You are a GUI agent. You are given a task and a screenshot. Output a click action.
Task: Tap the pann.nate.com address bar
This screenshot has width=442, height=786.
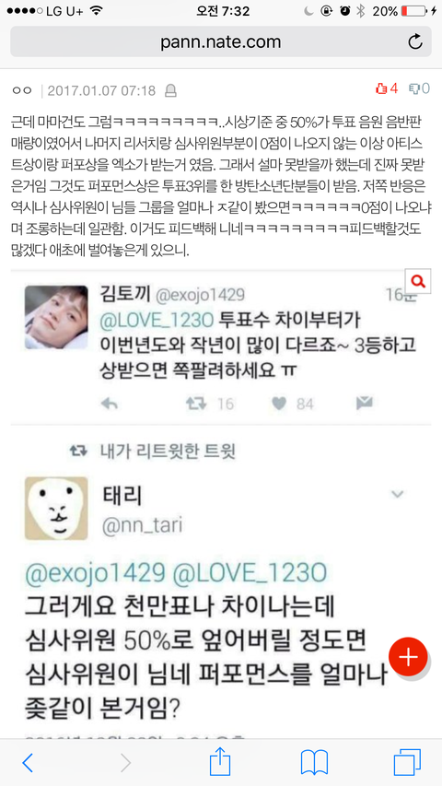(x=221, y=42)
